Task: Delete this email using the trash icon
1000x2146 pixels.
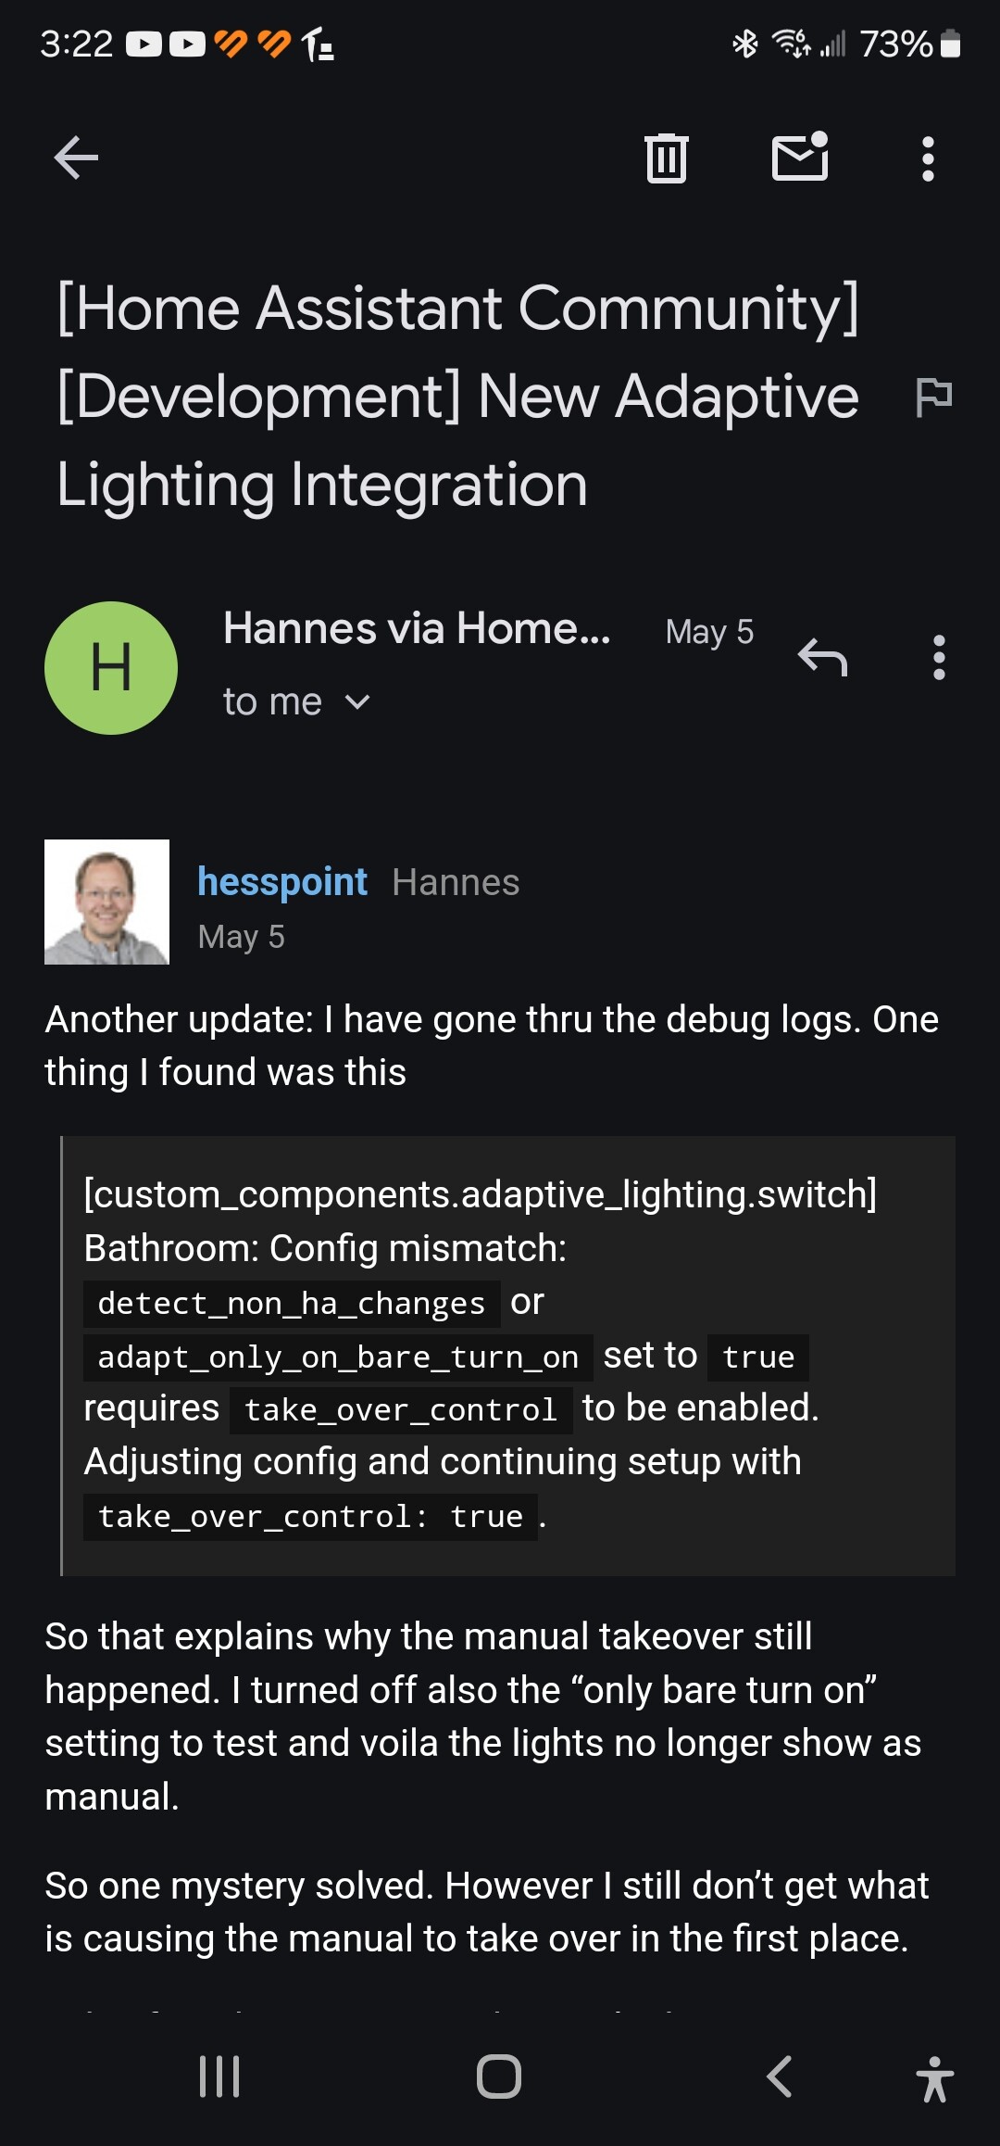Action: [x=666, y=158]
